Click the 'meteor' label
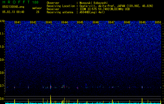The width and height of the screenshot is (164, 104). (x=37, y=8)
